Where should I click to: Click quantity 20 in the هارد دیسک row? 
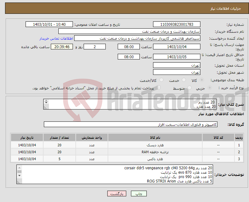tap(59, 145)
